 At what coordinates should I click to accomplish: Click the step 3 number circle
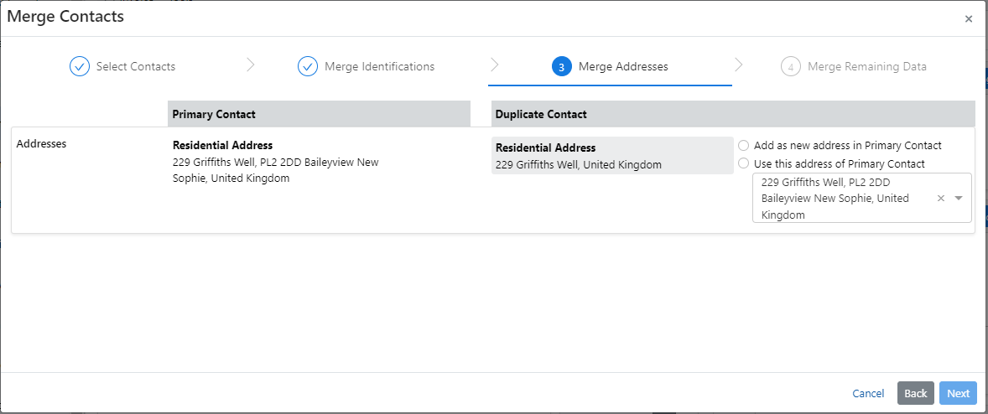click(x=562, y=66)
